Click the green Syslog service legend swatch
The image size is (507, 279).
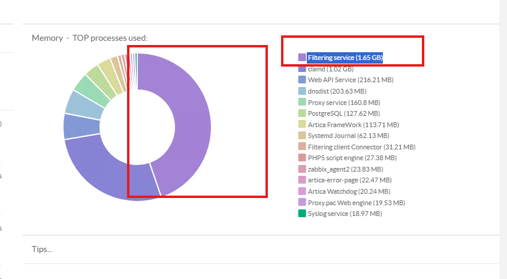pyautogui.click(x=302, y=214)
